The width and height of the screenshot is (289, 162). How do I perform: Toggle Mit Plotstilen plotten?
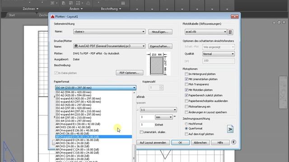tap(186, 90)
